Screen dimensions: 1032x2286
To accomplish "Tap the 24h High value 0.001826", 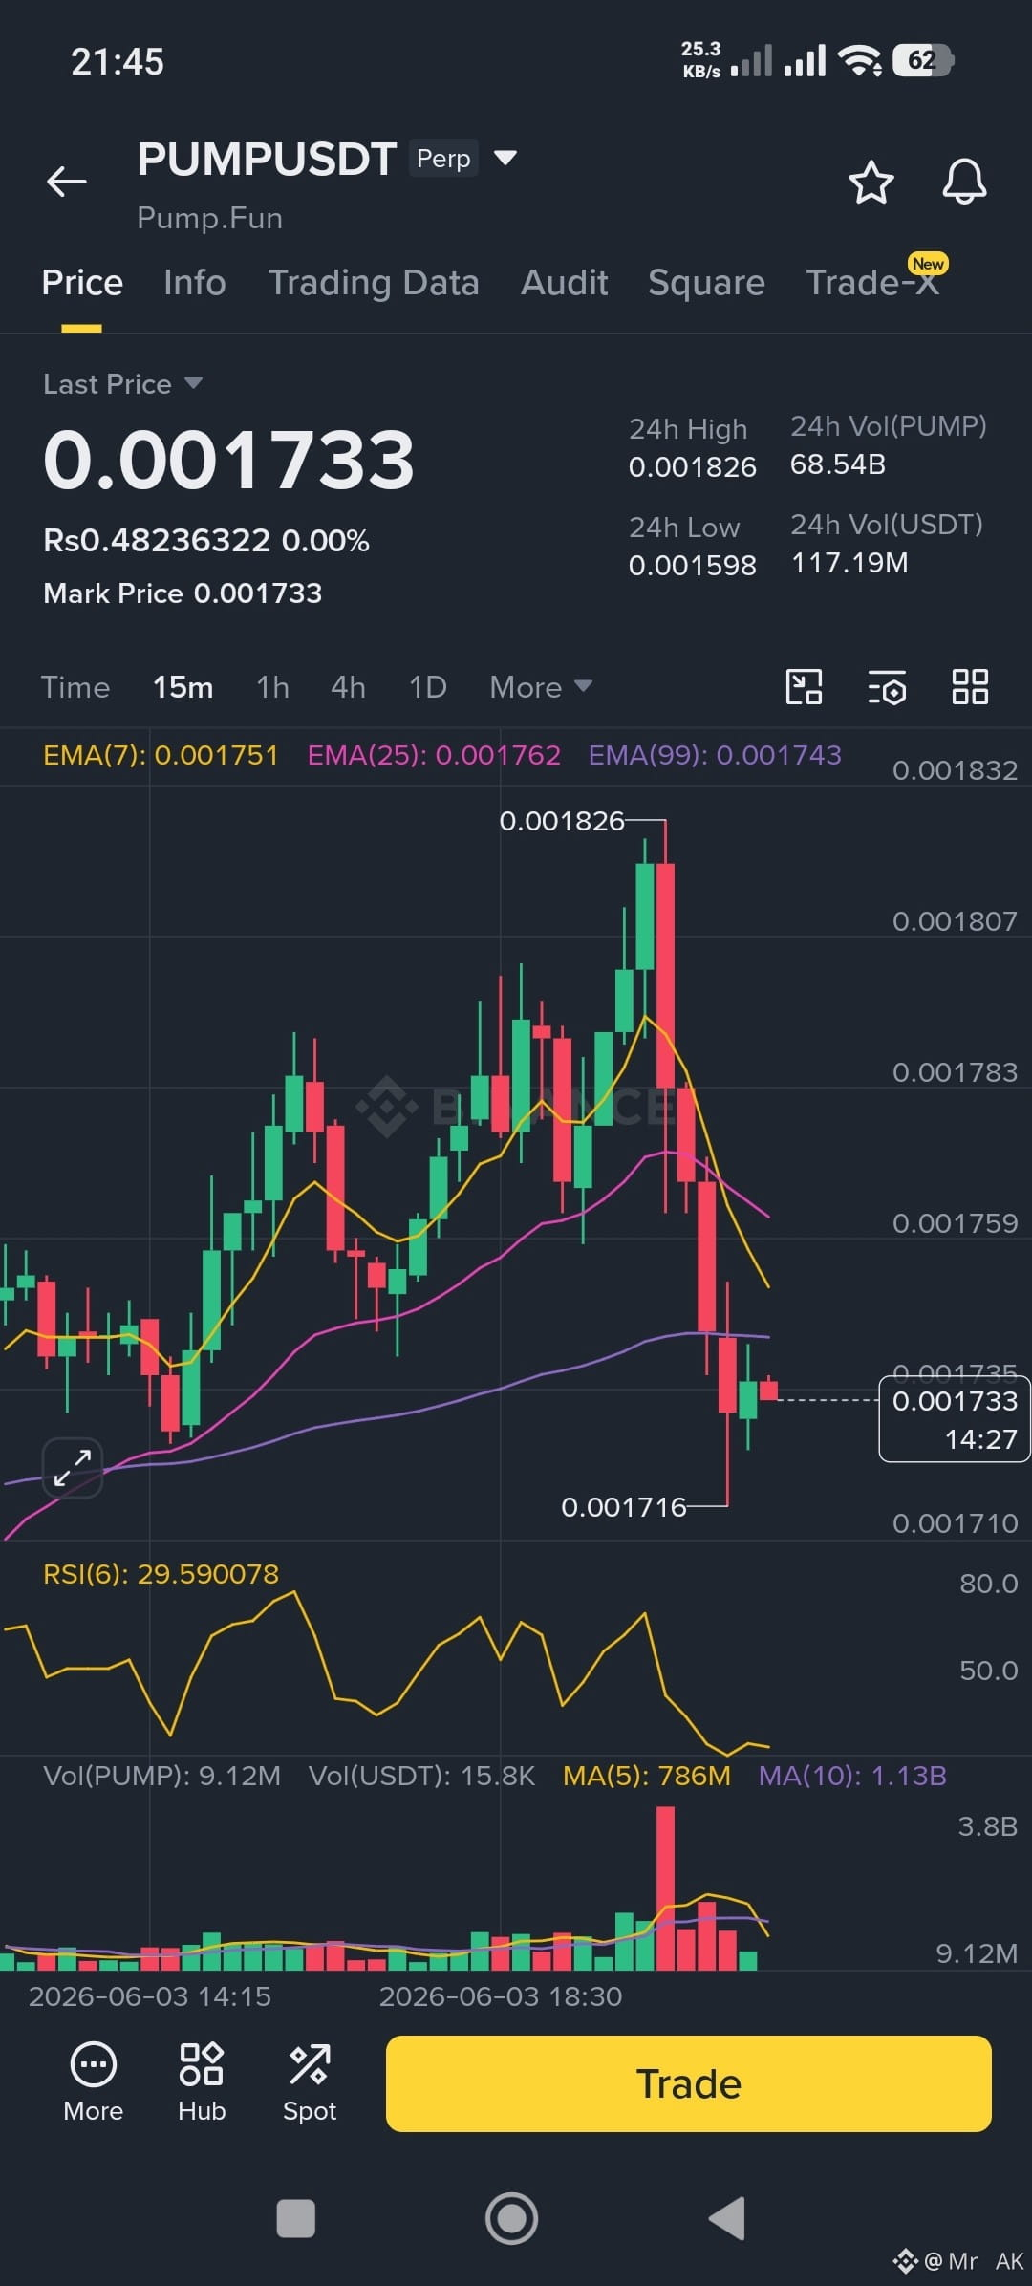I will 693,467.
